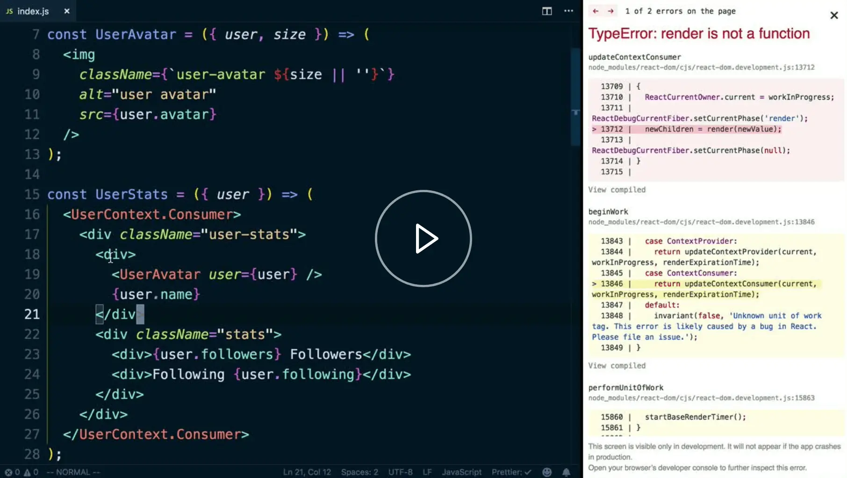Open the feedback smiley in the status bar
The height and width of the screenshot is (478, 847).
[x=546, y=472]
